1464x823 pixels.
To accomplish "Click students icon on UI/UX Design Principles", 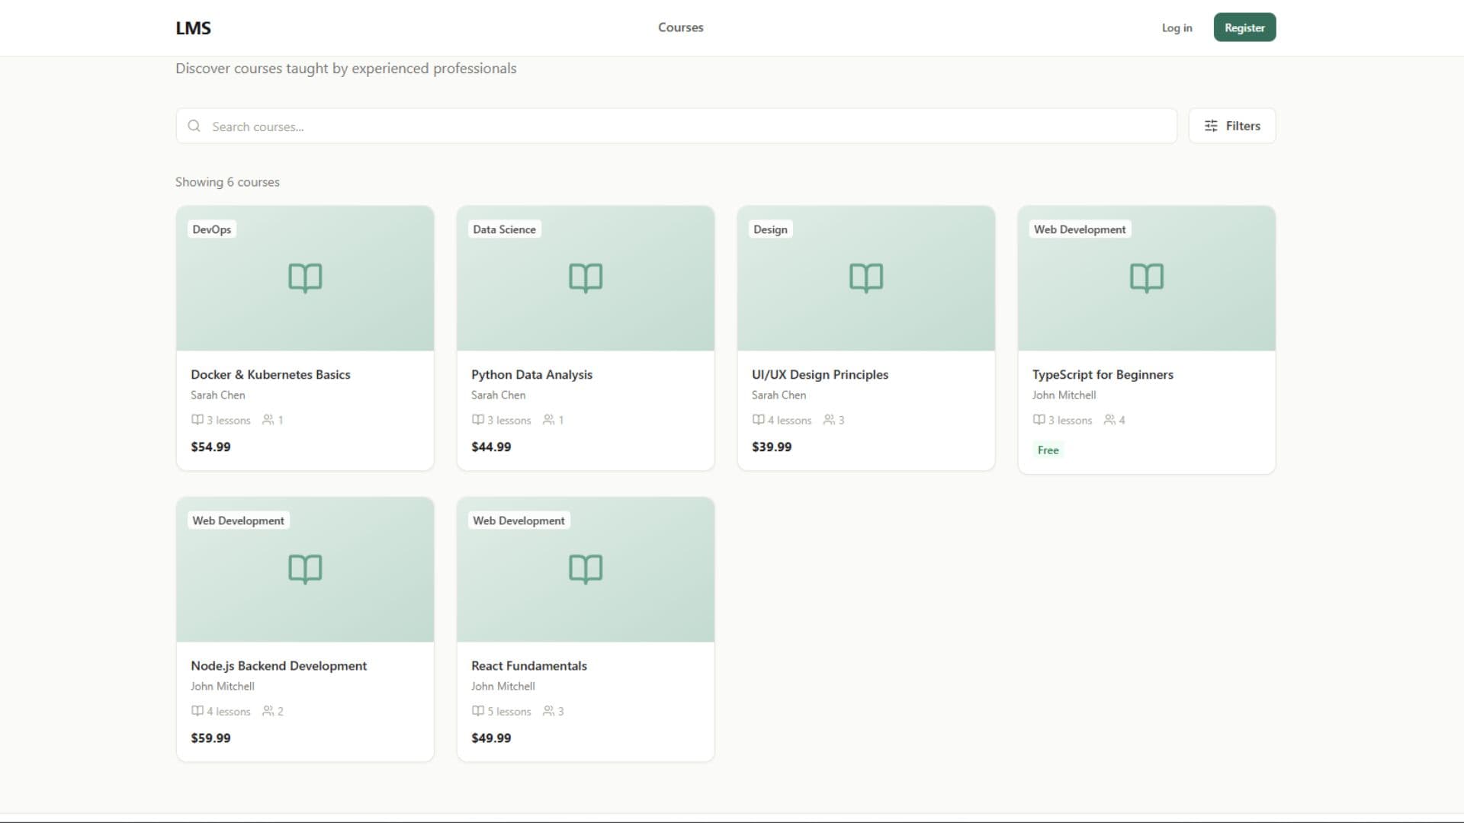I will [x=829, y=420].
